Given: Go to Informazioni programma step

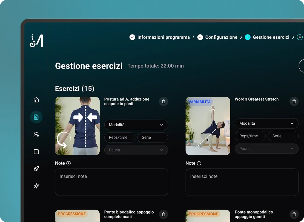Looking at the screenshot, I should click(164, 37).
